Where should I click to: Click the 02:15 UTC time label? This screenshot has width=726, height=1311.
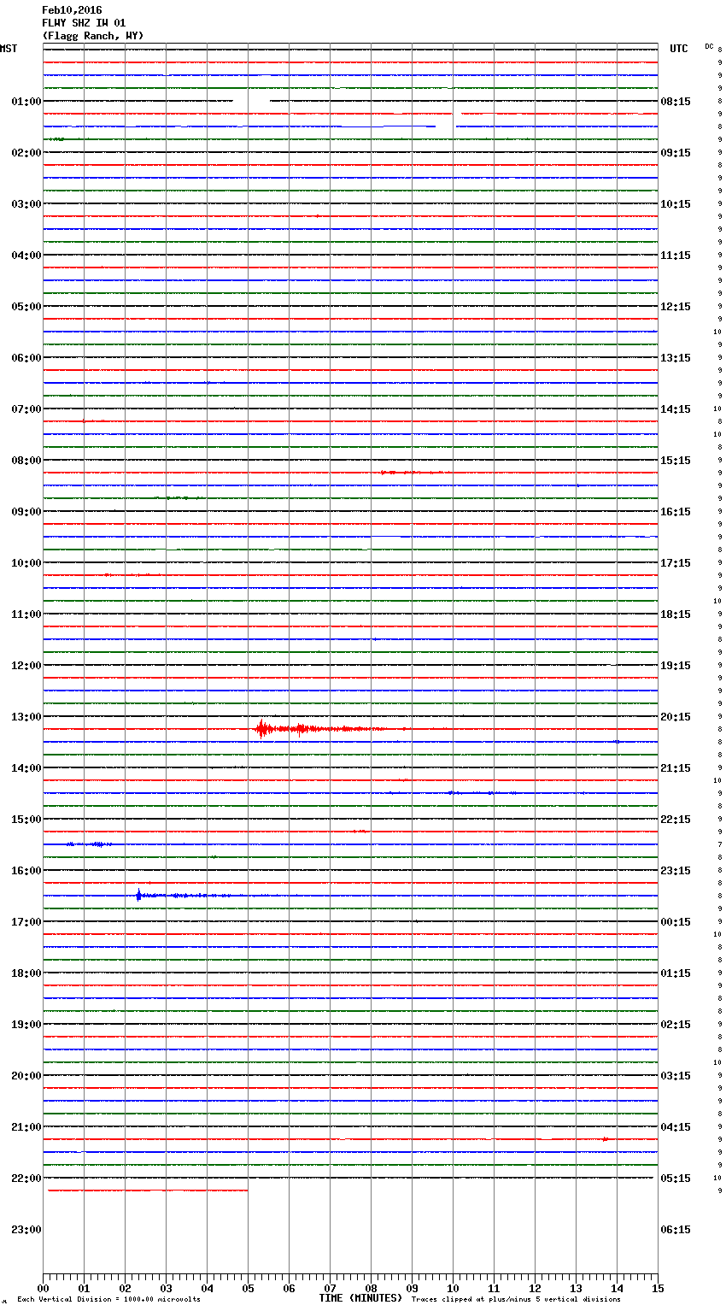tap(676, 1025)
